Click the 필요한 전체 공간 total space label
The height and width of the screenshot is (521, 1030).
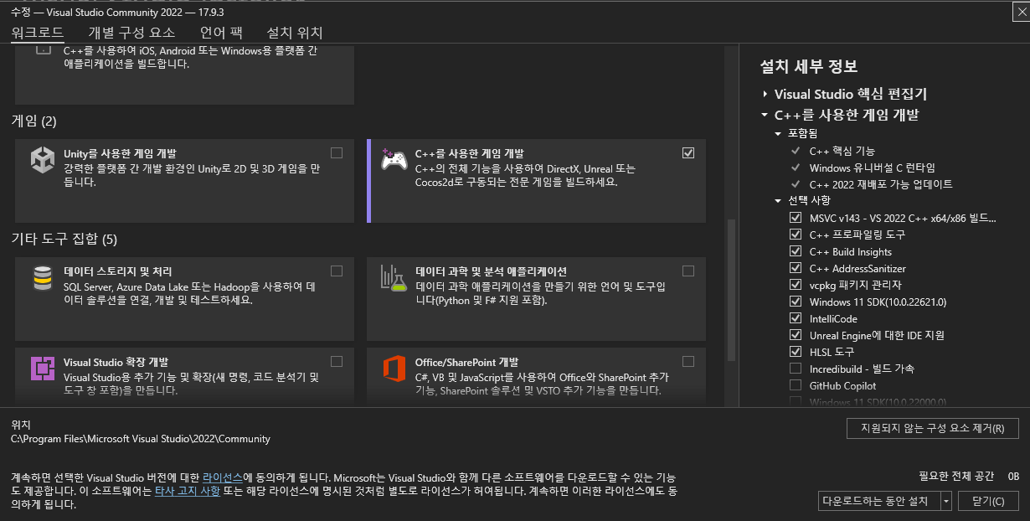[956, 476]
